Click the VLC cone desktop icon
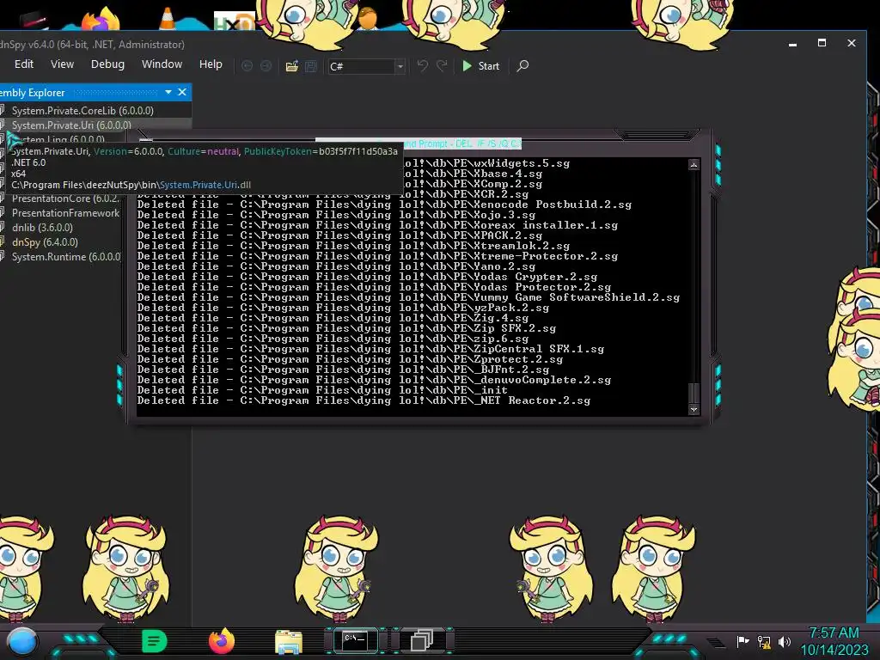The width and height of the screenshot is (880, 660). click(168, 18)
